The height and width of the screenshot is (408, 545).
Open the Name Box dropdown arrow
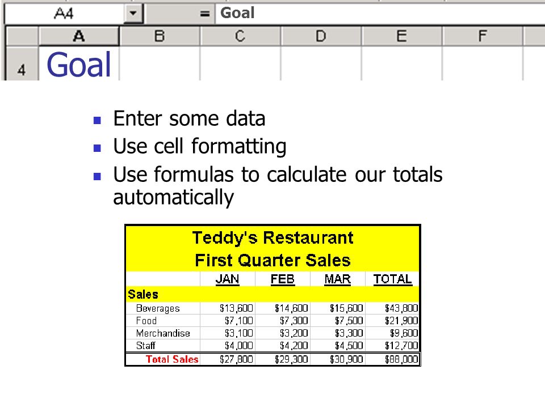[x=133, y=14]
